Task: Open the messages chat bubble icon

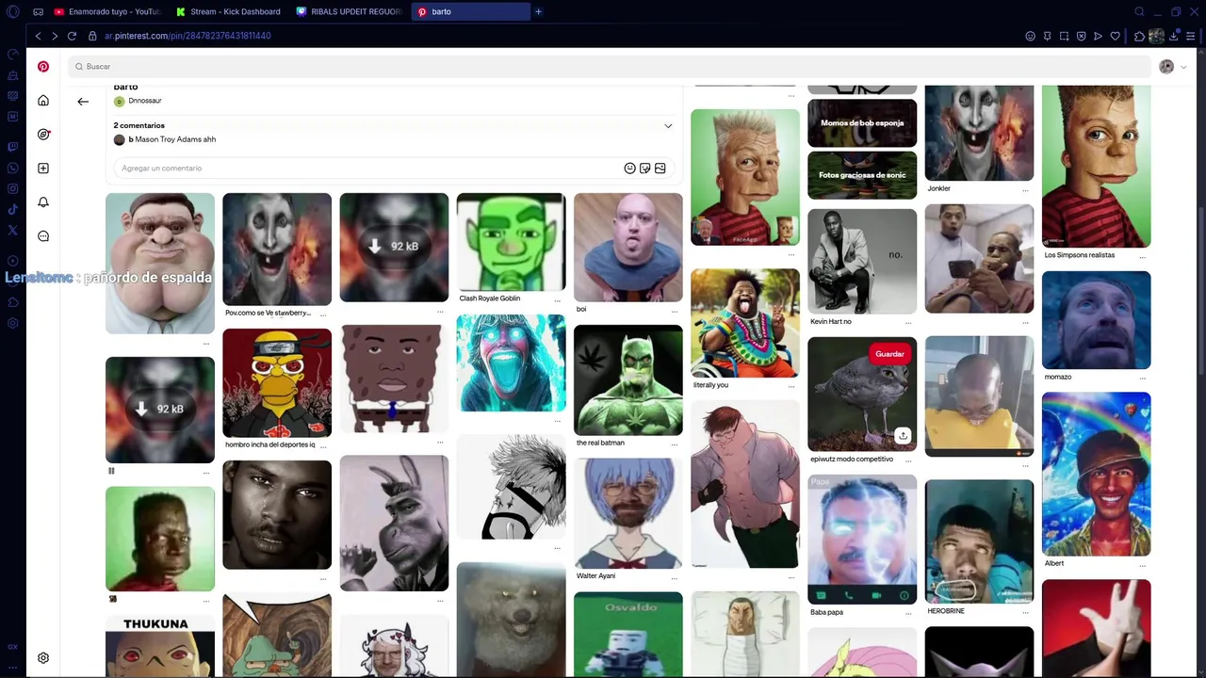Action: 43,236
